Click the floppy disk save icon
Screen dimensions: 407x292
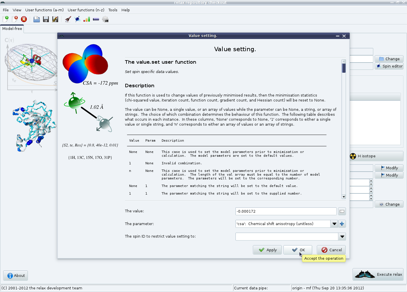[46, 19]
